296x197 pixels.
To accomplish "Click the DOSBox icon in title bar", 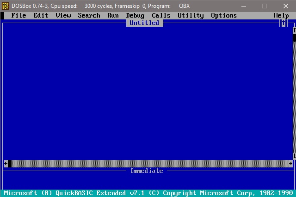I will (6, 6).
